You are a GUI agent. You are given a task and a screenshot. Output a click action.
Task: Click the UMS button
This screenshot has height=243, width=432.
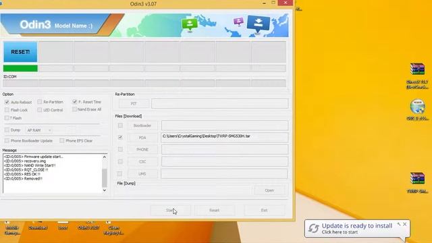(x=142, y=174)
